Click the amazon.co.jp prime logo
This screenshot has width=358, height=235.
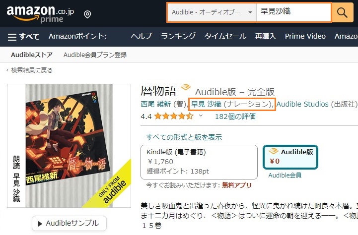tap(40, 14)
